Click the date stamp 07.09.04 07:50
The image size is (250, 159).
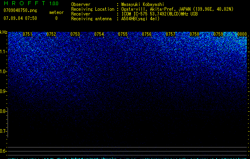click(x=20, y=18)
